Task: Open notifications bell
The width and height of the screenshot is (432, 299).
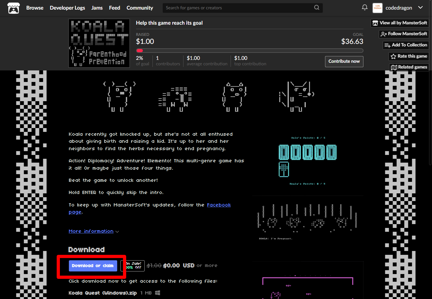Action: [364, 7]
